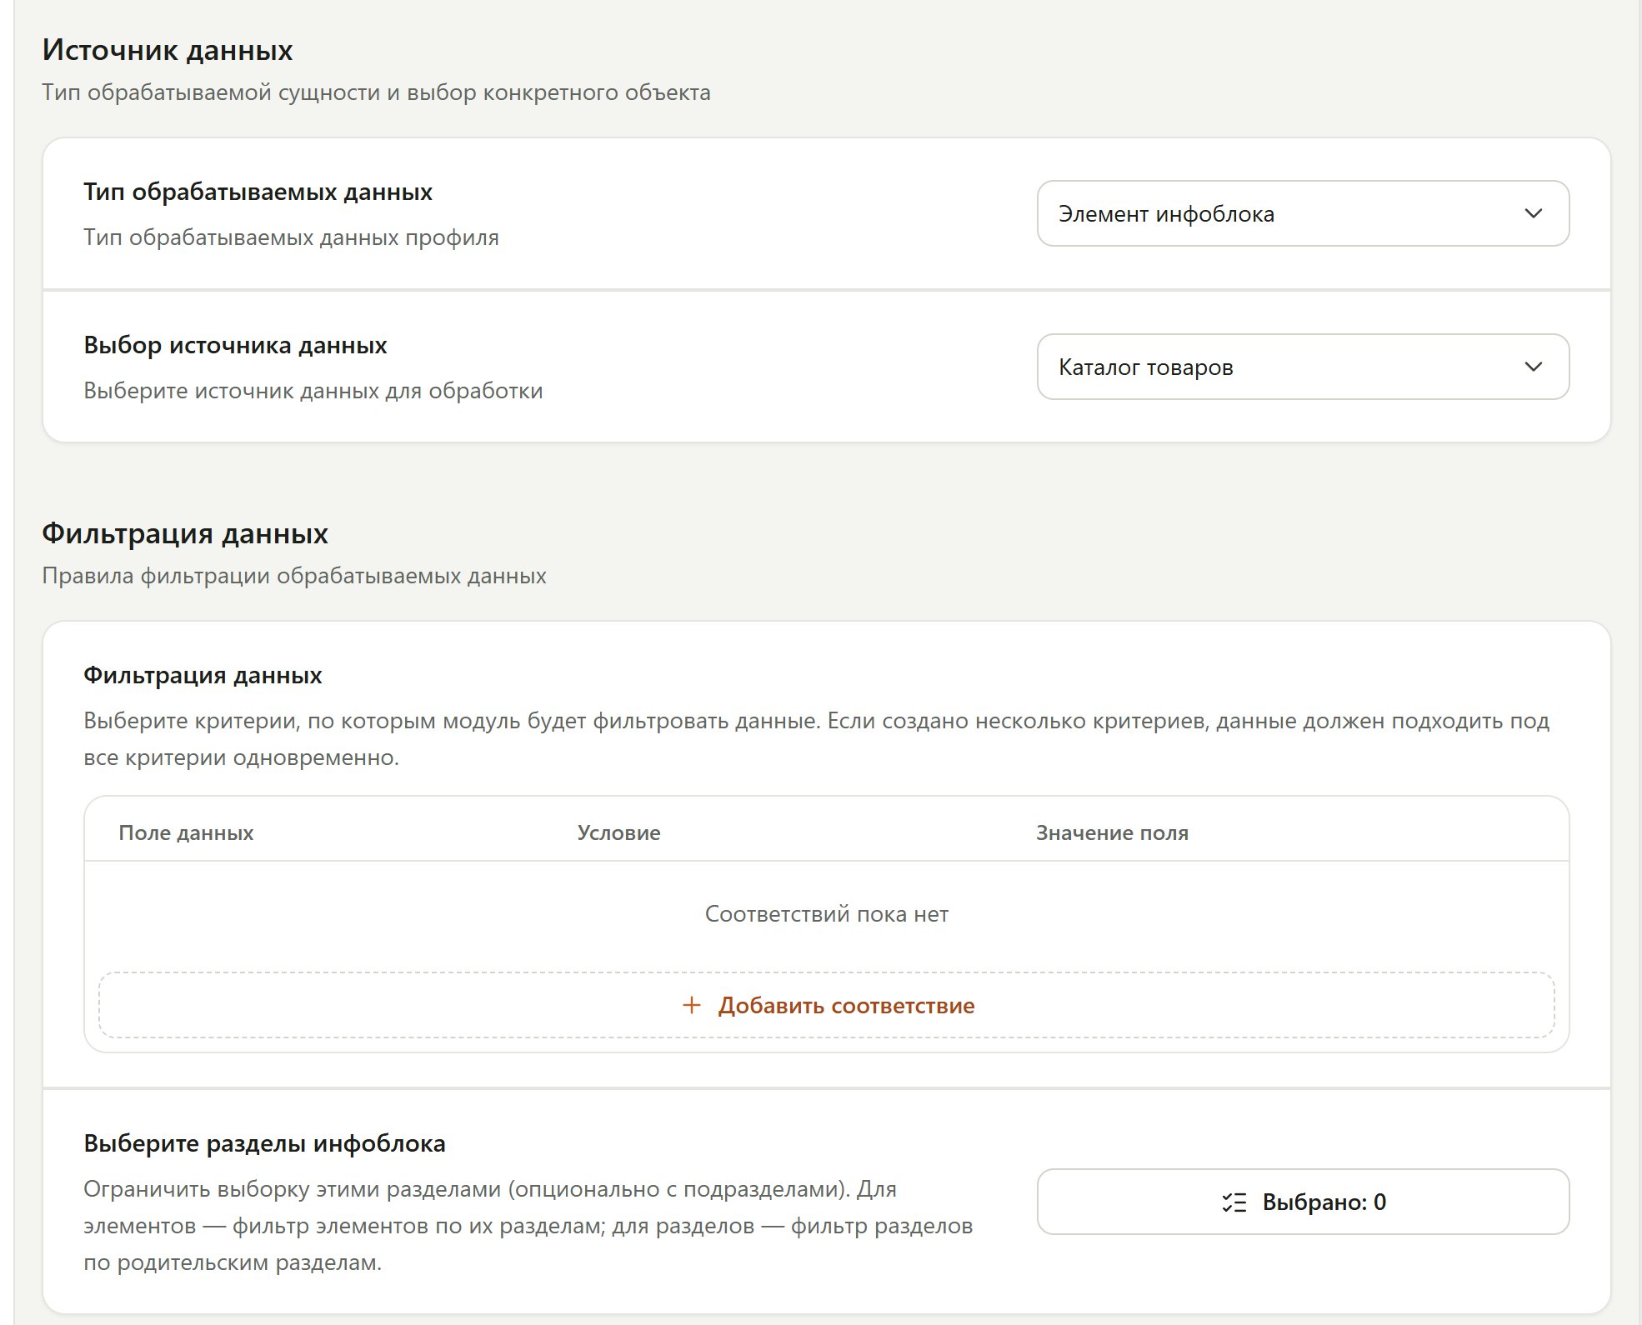Click the Источник данных section heading
The height and width of the screenshot is (1325, 1642).
[x=168, y=50]
